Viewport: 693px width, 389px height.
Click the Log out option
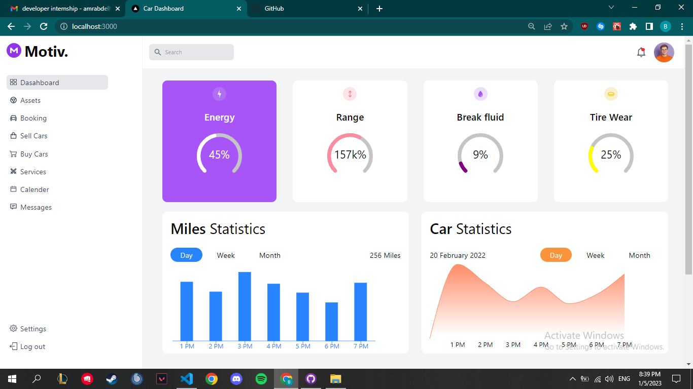point(32,346)
